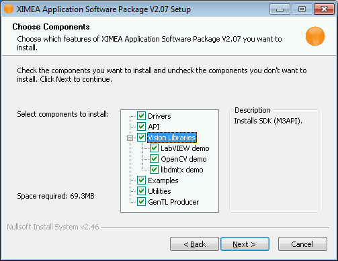Uncheck the libdmtx demo checkbox

pyautogui.click(x=154, y=170)
